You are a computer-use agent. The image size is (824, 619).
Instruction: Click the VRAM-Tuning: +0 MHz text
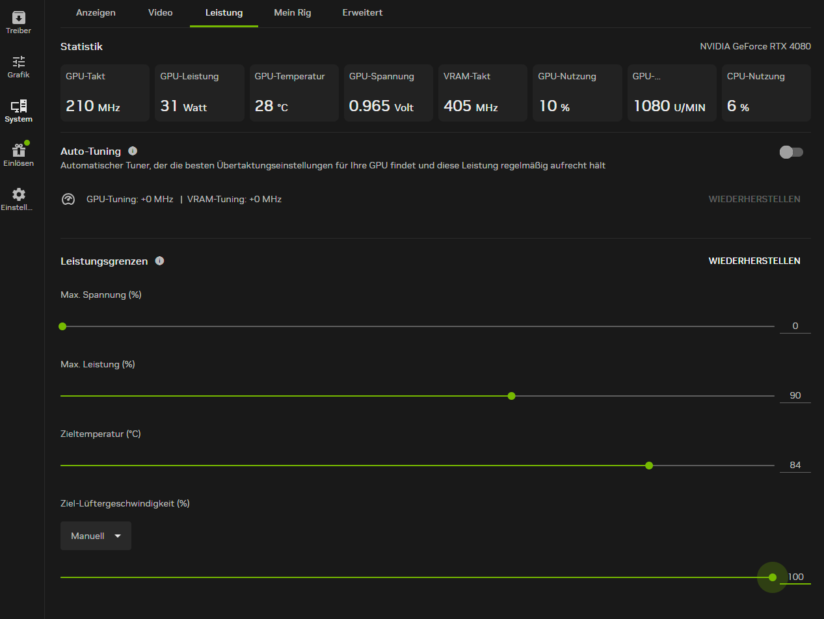click(x=234, y=200)
